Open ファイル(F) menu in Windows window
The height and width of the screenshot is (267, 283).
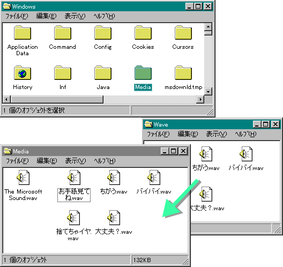(x=17, y=16)
